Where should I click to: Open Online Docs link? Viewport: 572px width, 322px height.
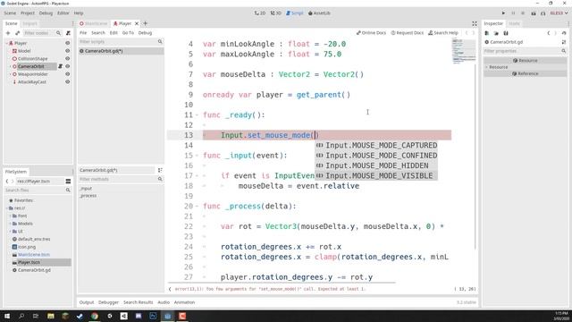(371, 33)
